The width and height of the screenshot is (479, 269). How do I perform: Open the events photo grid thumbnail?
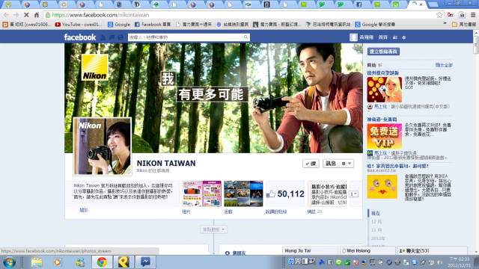[243, 194]
